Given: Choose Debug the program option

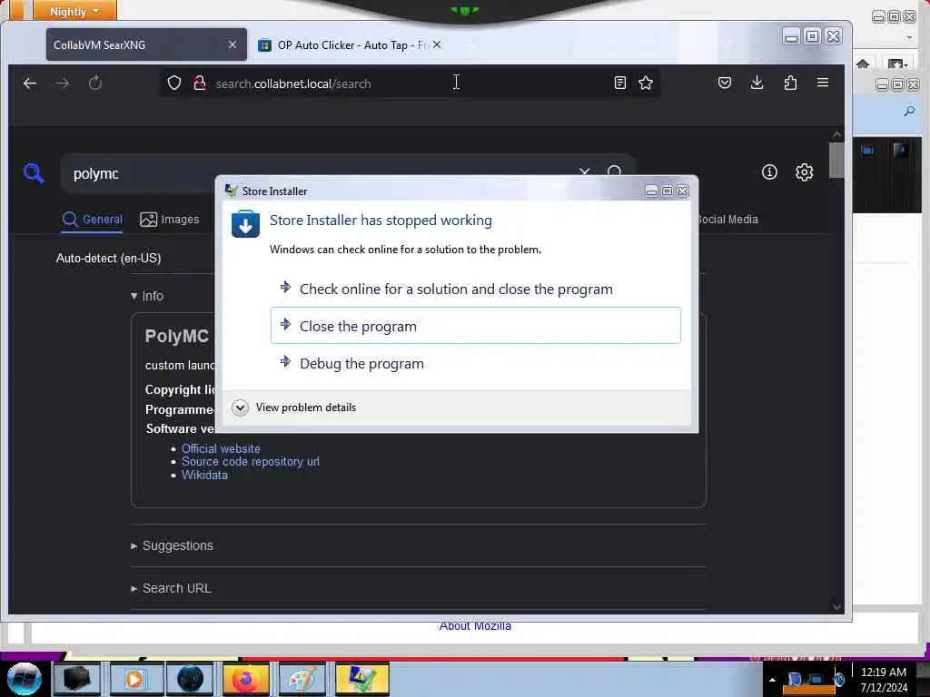Looking at the screenshot, I should click(476, 363).
